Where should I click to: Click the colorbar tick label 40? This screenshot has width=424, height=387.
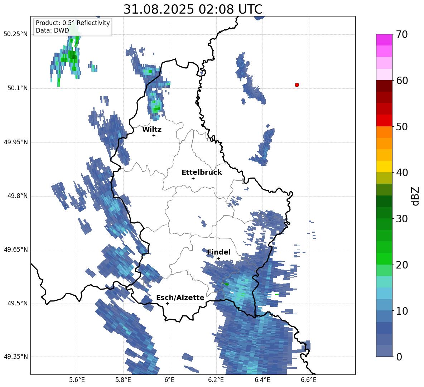tap(402, 173)
